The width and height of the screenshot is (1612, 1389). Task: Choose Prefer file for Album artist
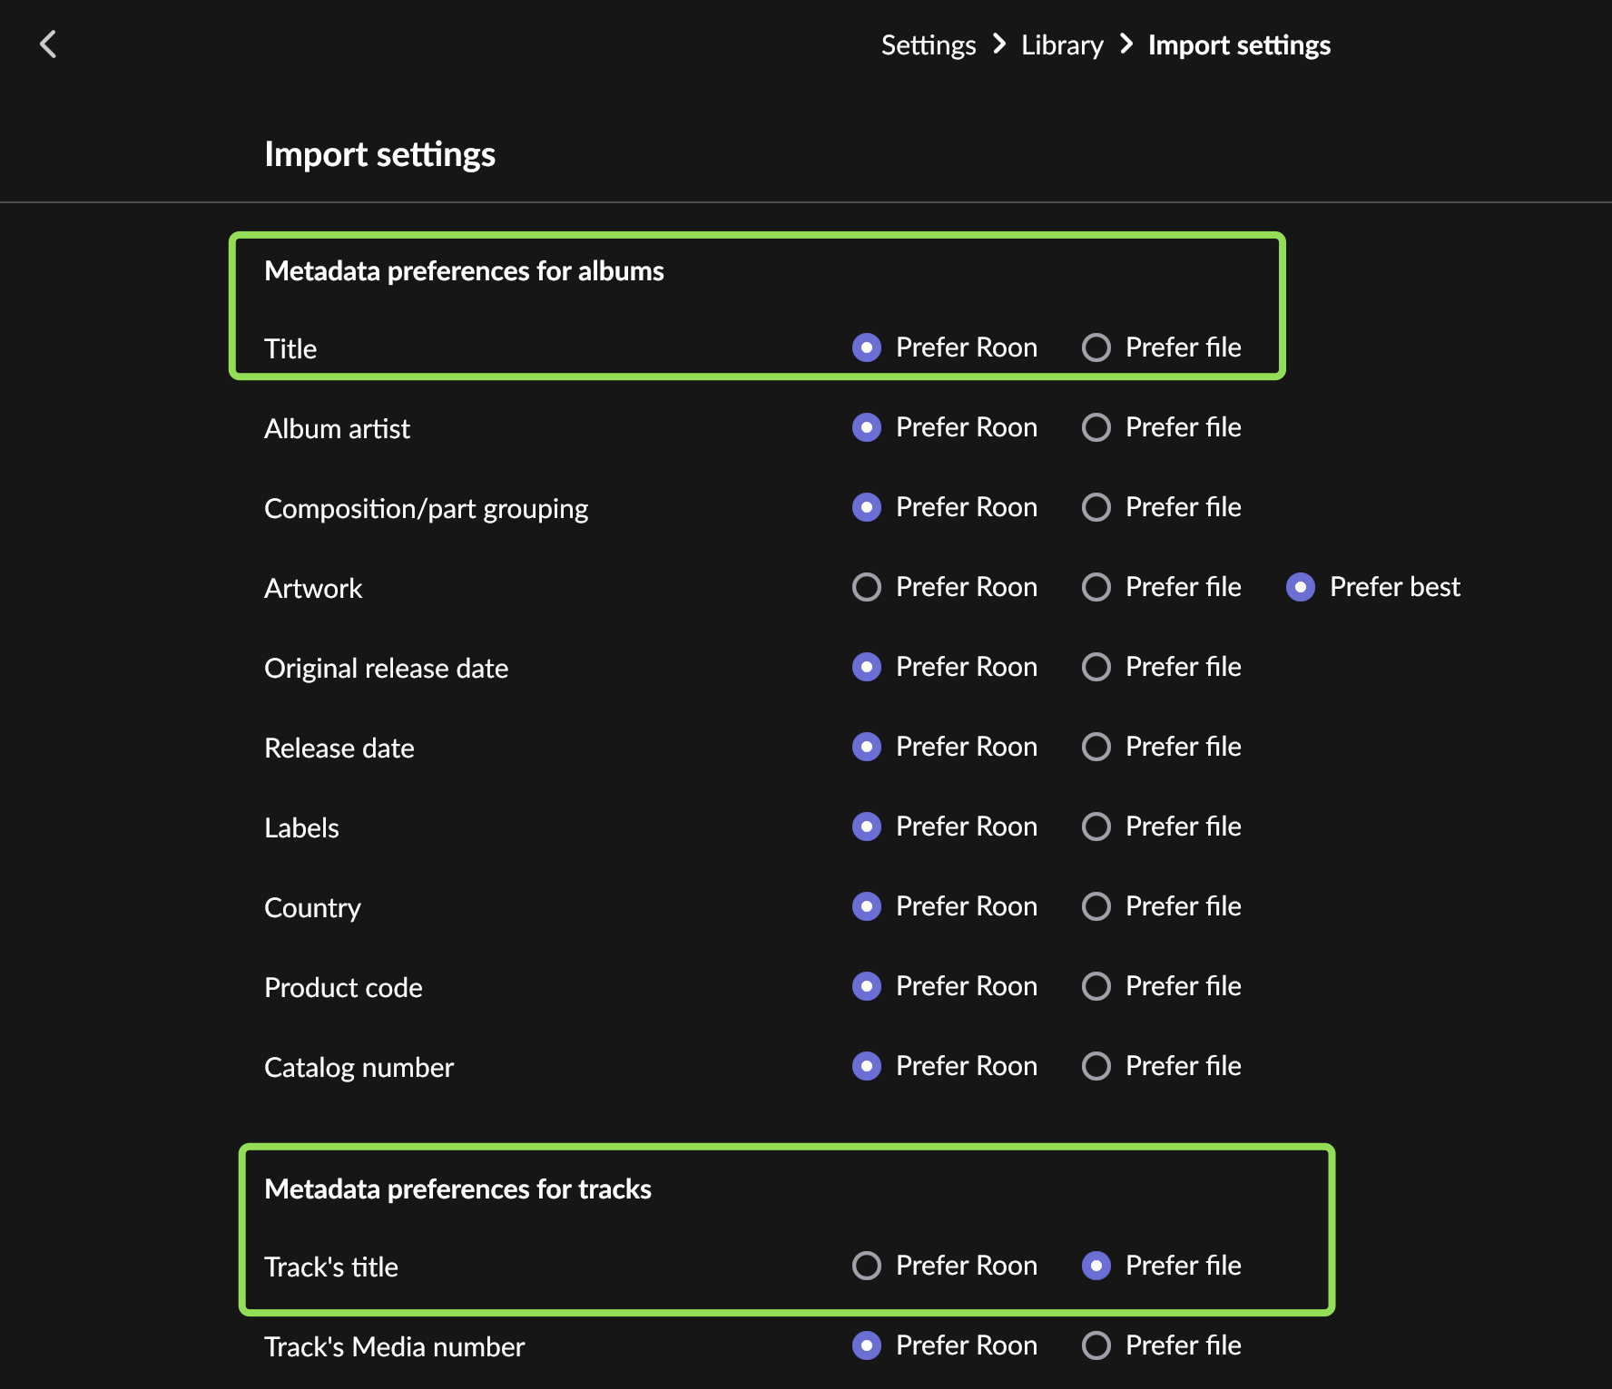click(1096, 427)
